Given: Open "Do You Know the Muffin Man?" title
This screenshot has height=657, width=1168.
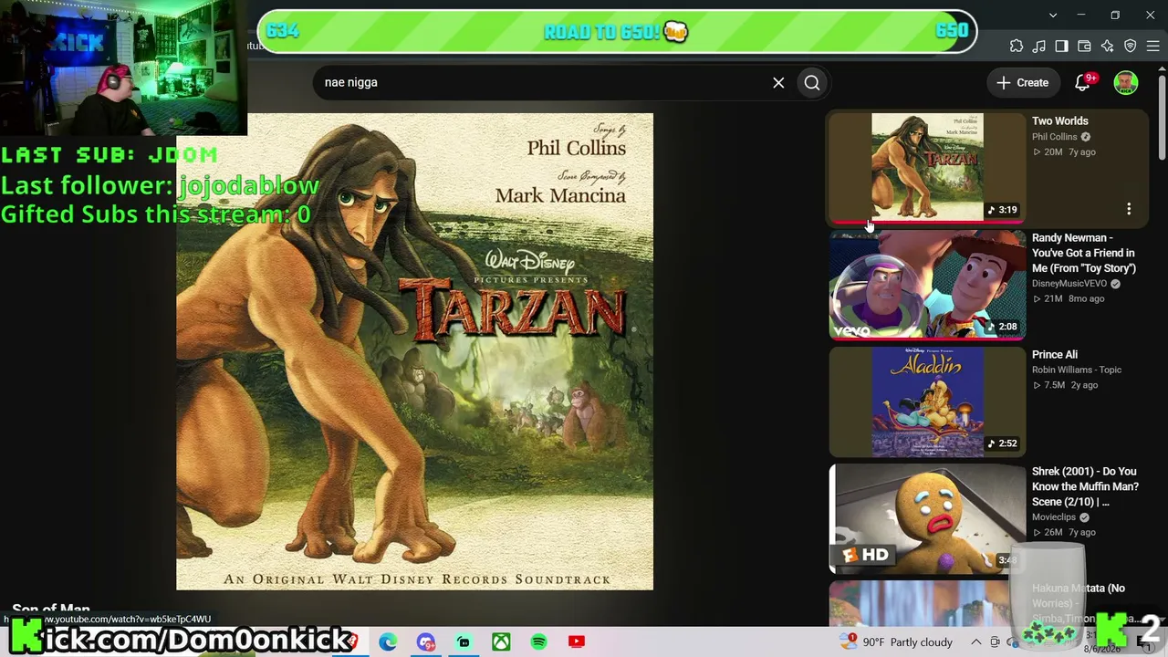Looking at the screenshot, I should 1085,486.
